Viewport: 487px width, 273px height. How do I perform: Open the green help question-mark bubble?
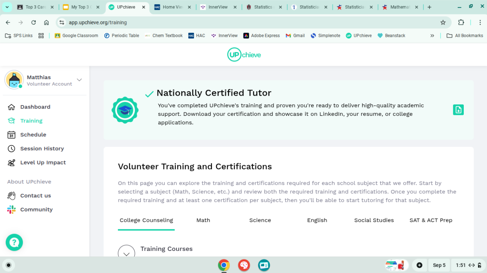point(14,242)
